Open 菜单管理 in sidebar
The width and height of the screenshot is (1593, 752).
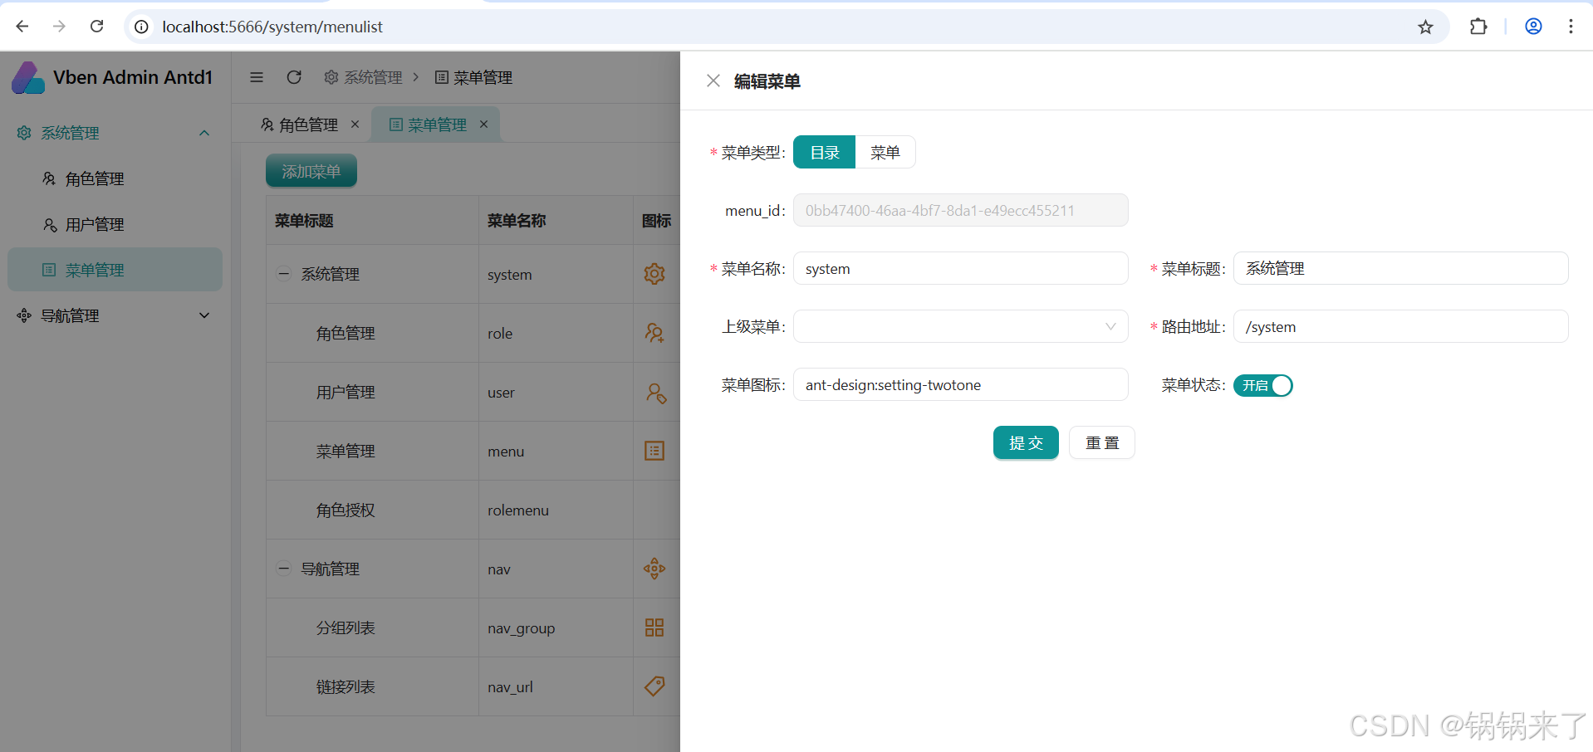115,270
